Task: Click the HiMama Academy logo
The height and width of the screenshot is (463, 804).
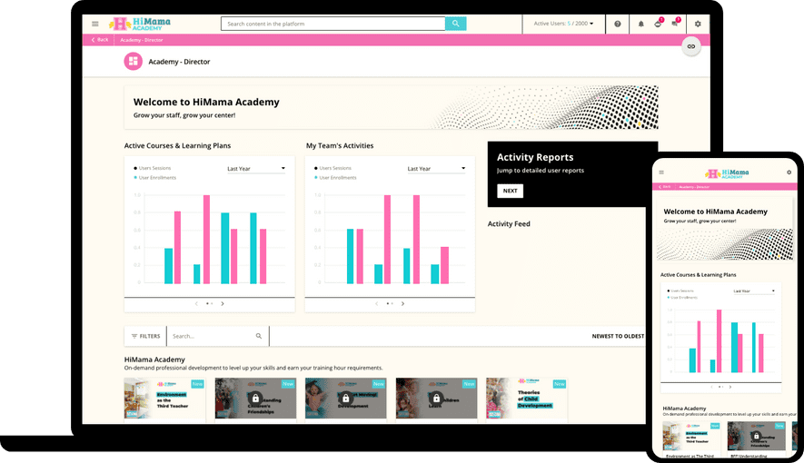Action: pyautogui.click(x=138, y=24)
